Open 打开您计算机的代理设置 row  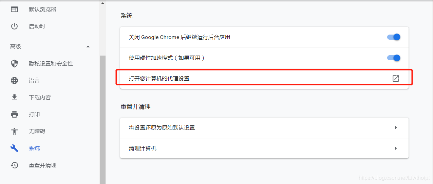(264, 79)
